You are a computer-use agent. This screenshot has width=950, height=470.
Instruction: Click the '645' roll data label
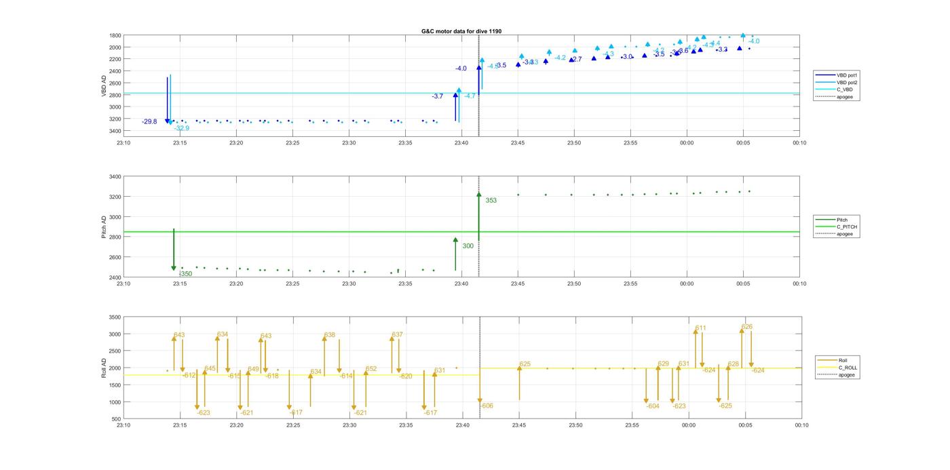coord(210,368)
